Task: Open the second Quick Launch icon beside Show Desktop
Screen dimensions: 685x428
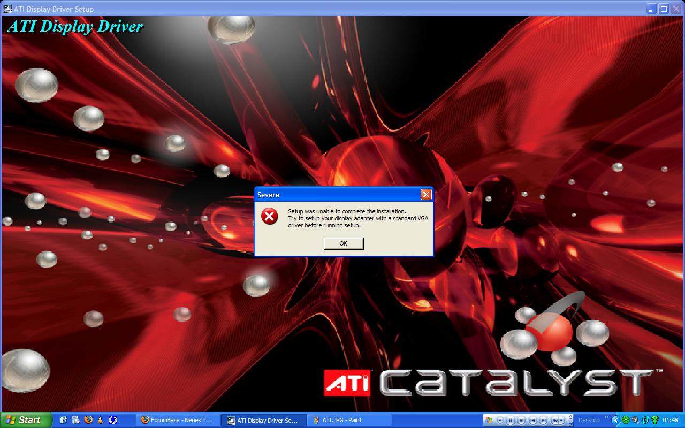Action: coord(75,420)
